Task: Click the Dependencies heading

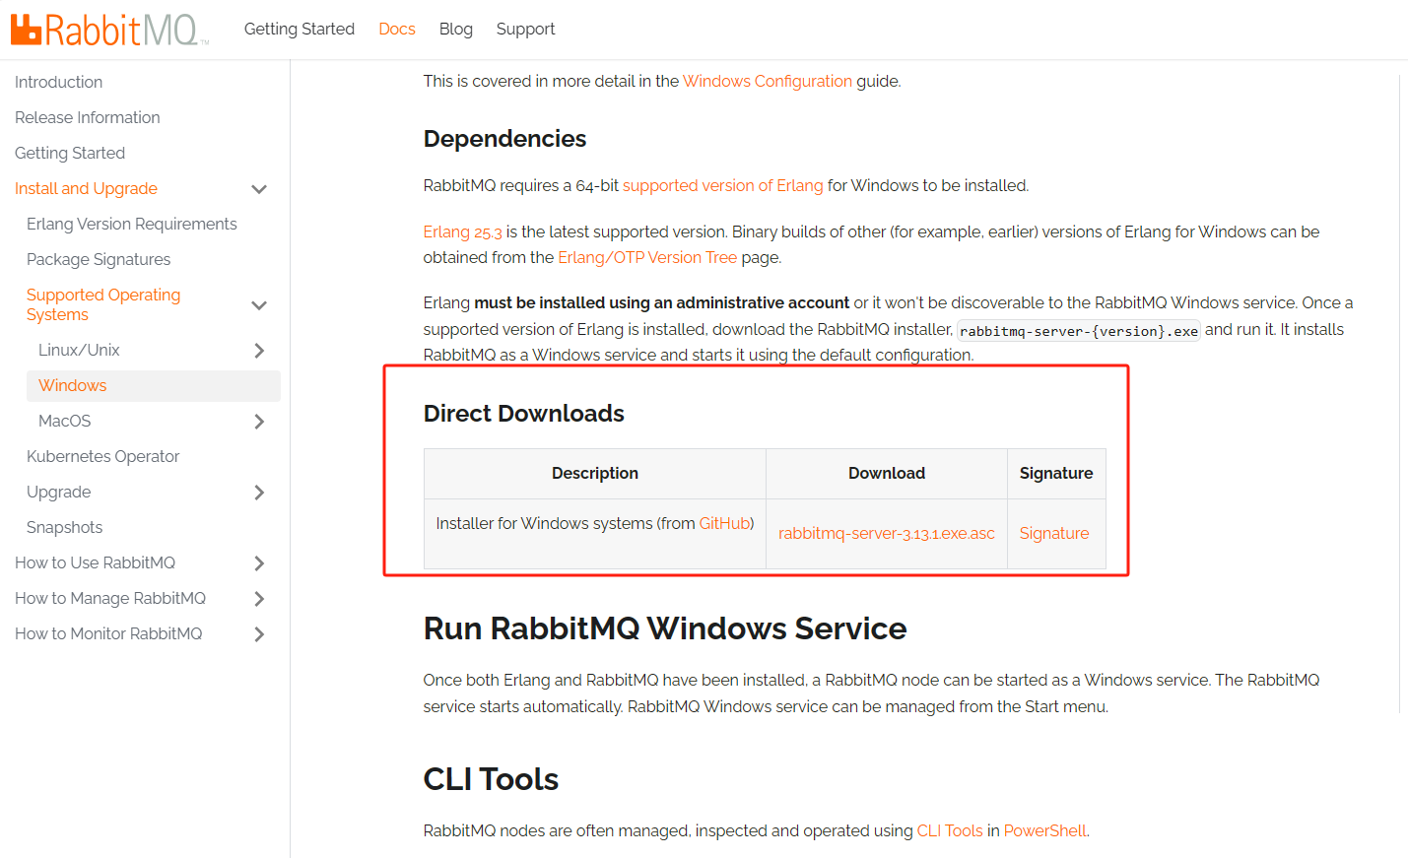Action: click(x=504, y=139)
